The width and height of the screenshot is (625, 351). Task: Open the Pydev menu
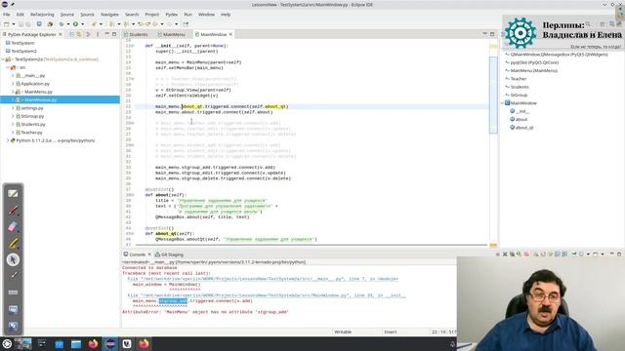pos(172,15)
